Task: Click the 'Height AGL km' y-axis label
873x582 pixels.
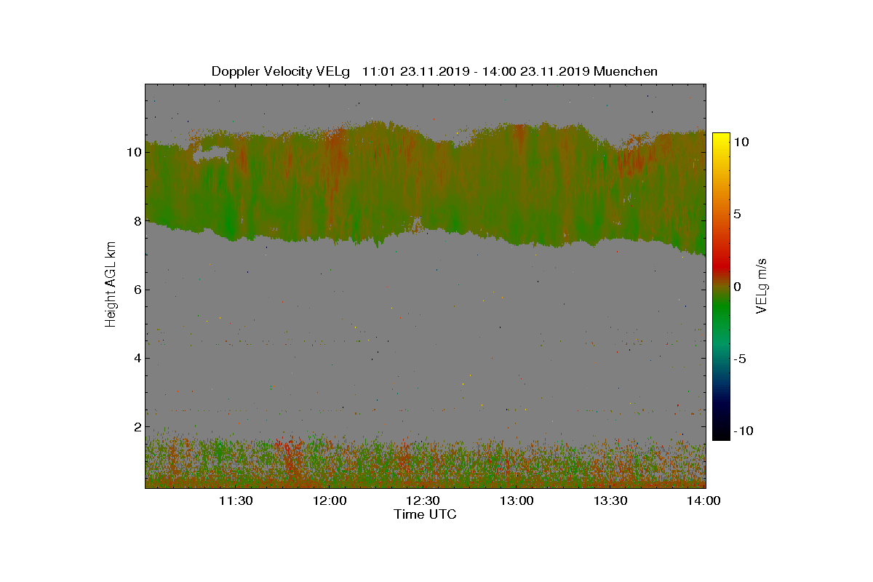Action: click(x=111, y=286)
